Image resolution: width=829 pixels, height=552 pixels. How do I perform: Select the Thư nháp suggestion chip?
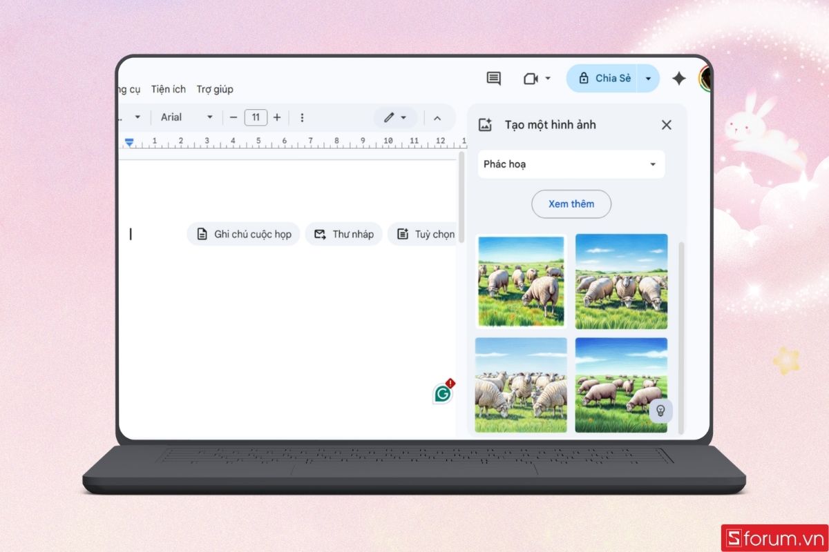click(343, 234)
